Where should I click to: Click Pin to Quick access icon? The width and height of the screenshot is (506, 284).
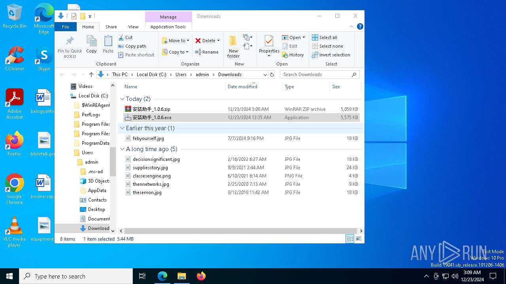click(x=70, y=47)
